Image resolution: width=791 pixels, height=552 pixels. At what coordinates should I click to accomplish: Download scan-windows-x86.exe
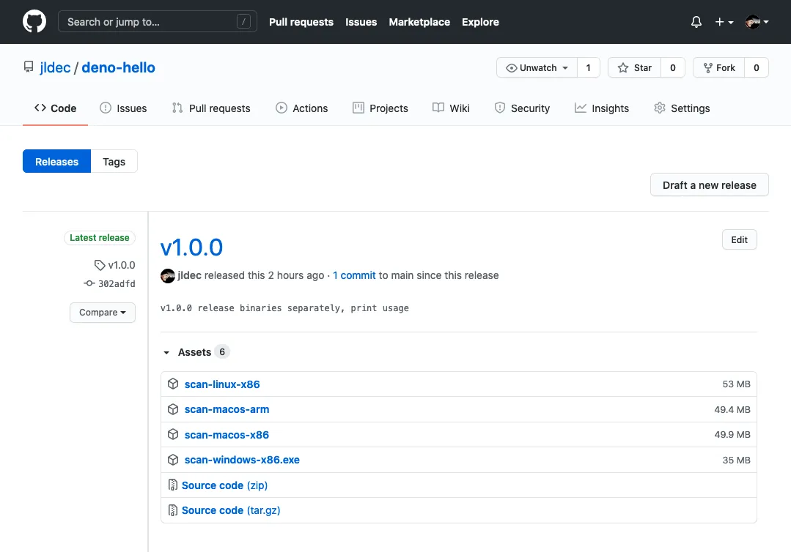pyautogui.click(x=242, y=460)
